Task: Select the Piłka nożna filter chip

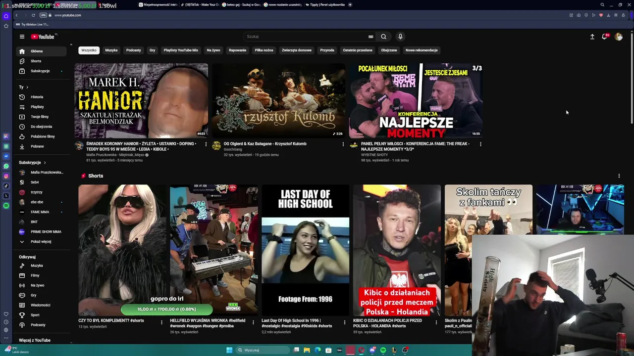Action: pos(264,50)
